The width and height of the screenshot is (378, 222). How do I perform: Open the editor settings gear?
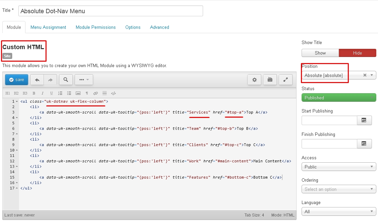pos(254,80)
